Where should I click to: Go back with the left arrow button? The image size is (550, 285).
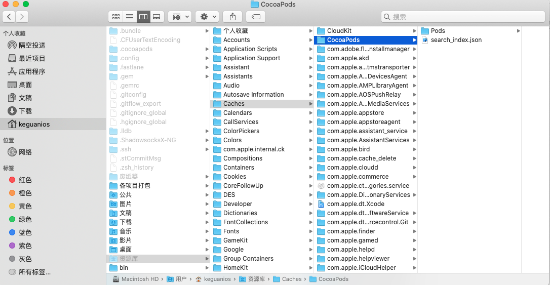[9, 17]
